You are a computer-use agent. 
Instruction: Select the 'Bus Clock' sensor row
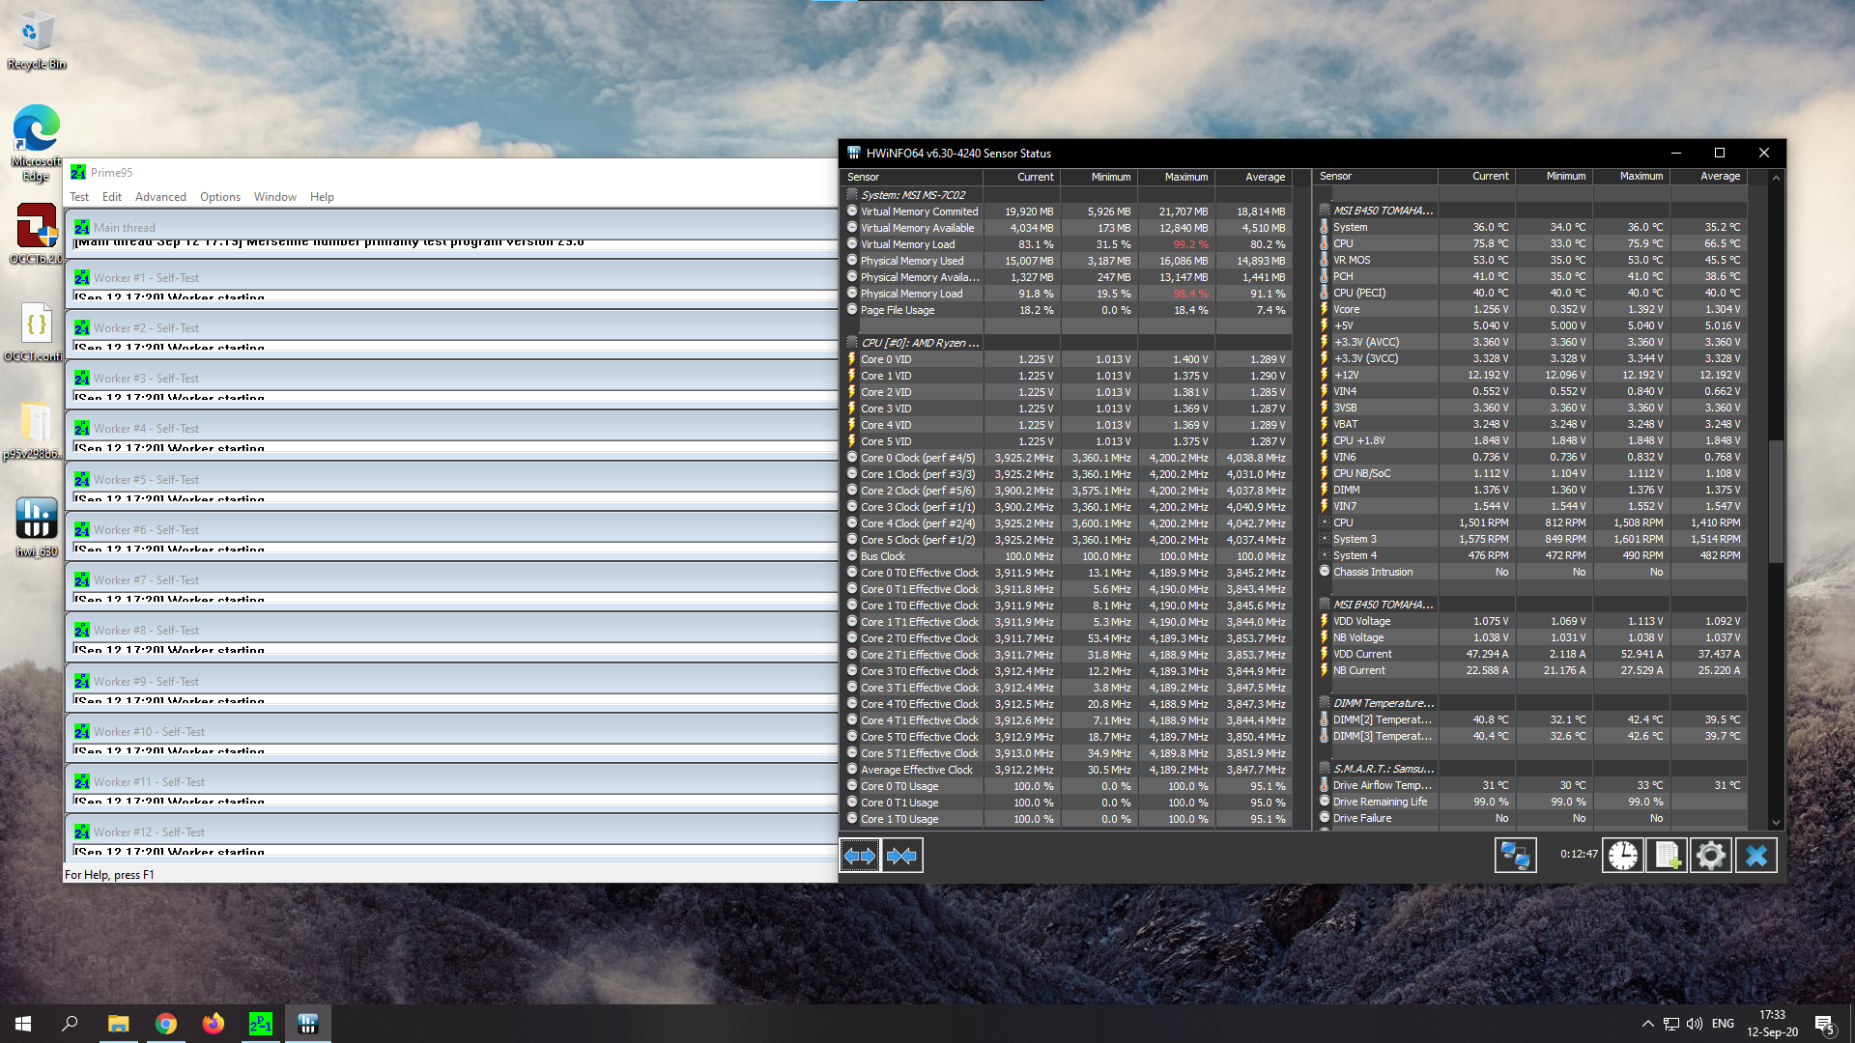coord(1067,556)
